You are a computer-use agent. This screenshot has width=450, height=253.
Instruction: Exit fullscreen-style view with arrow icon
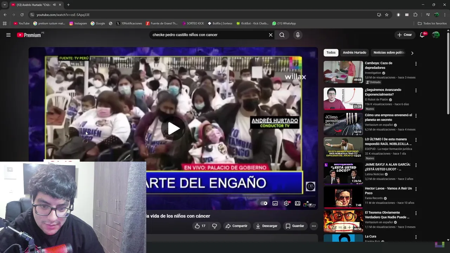(x=308, y=203)
